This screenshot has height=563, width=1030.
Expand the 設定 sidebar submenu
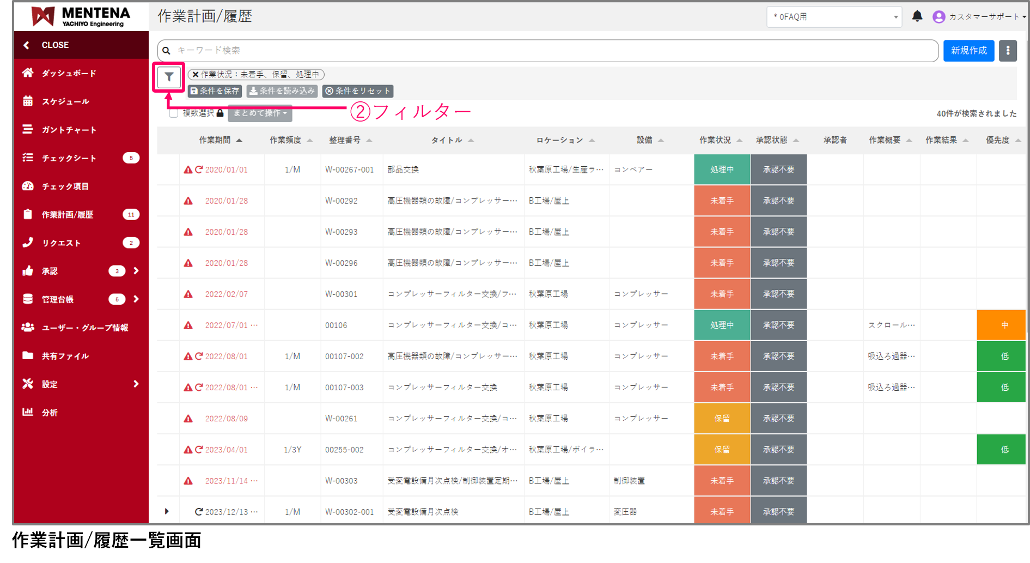coord(49,384)
